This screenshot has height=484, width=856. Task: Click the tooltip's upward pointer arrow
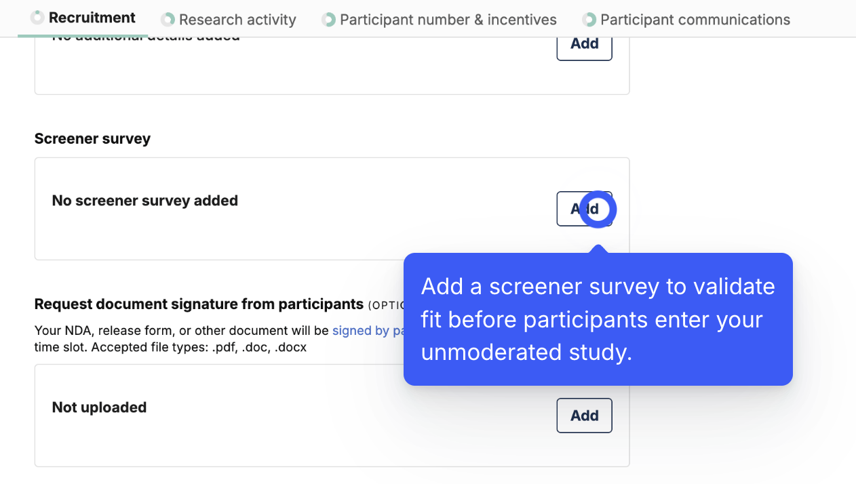click(x=598, y=249)
